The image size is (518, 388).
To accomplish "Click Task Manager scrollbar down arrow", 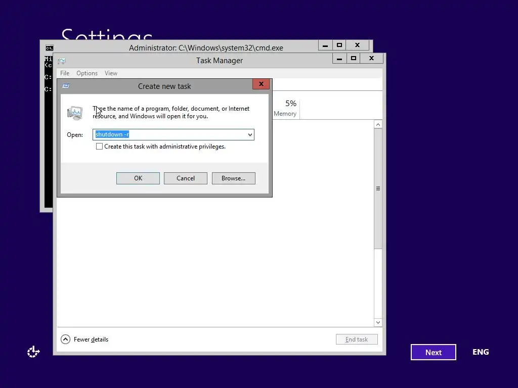I will click(378, 322).
